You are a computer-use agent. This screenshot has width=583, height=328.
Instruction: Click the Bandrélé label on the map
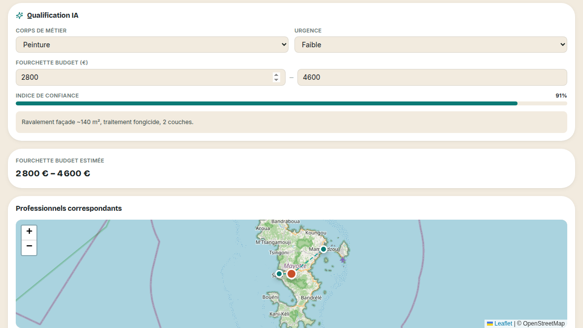(x=311, y=297)
